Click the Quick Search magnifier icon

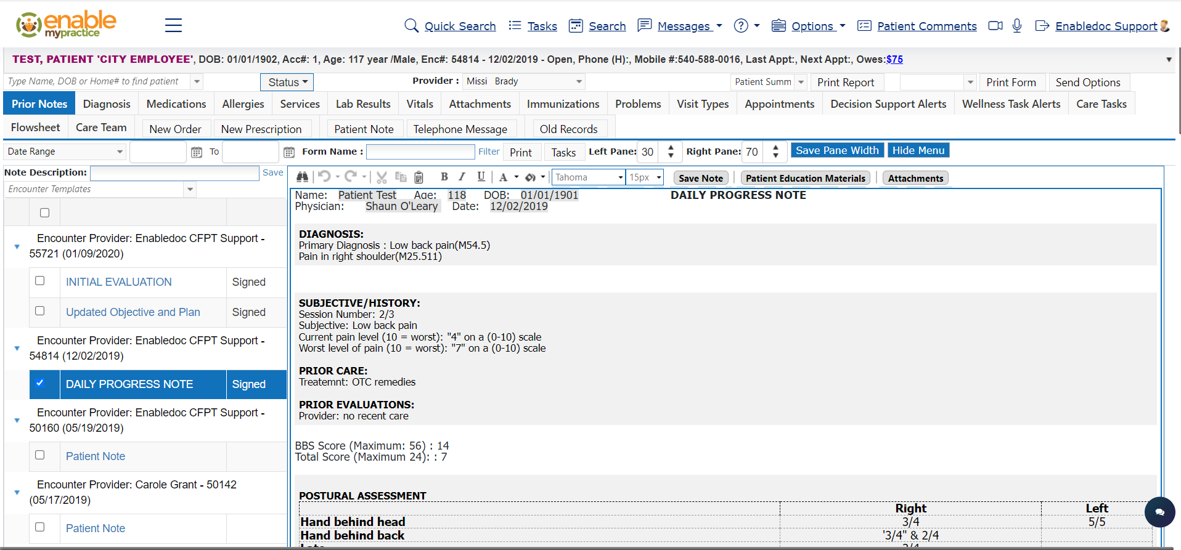click(411, 25)
